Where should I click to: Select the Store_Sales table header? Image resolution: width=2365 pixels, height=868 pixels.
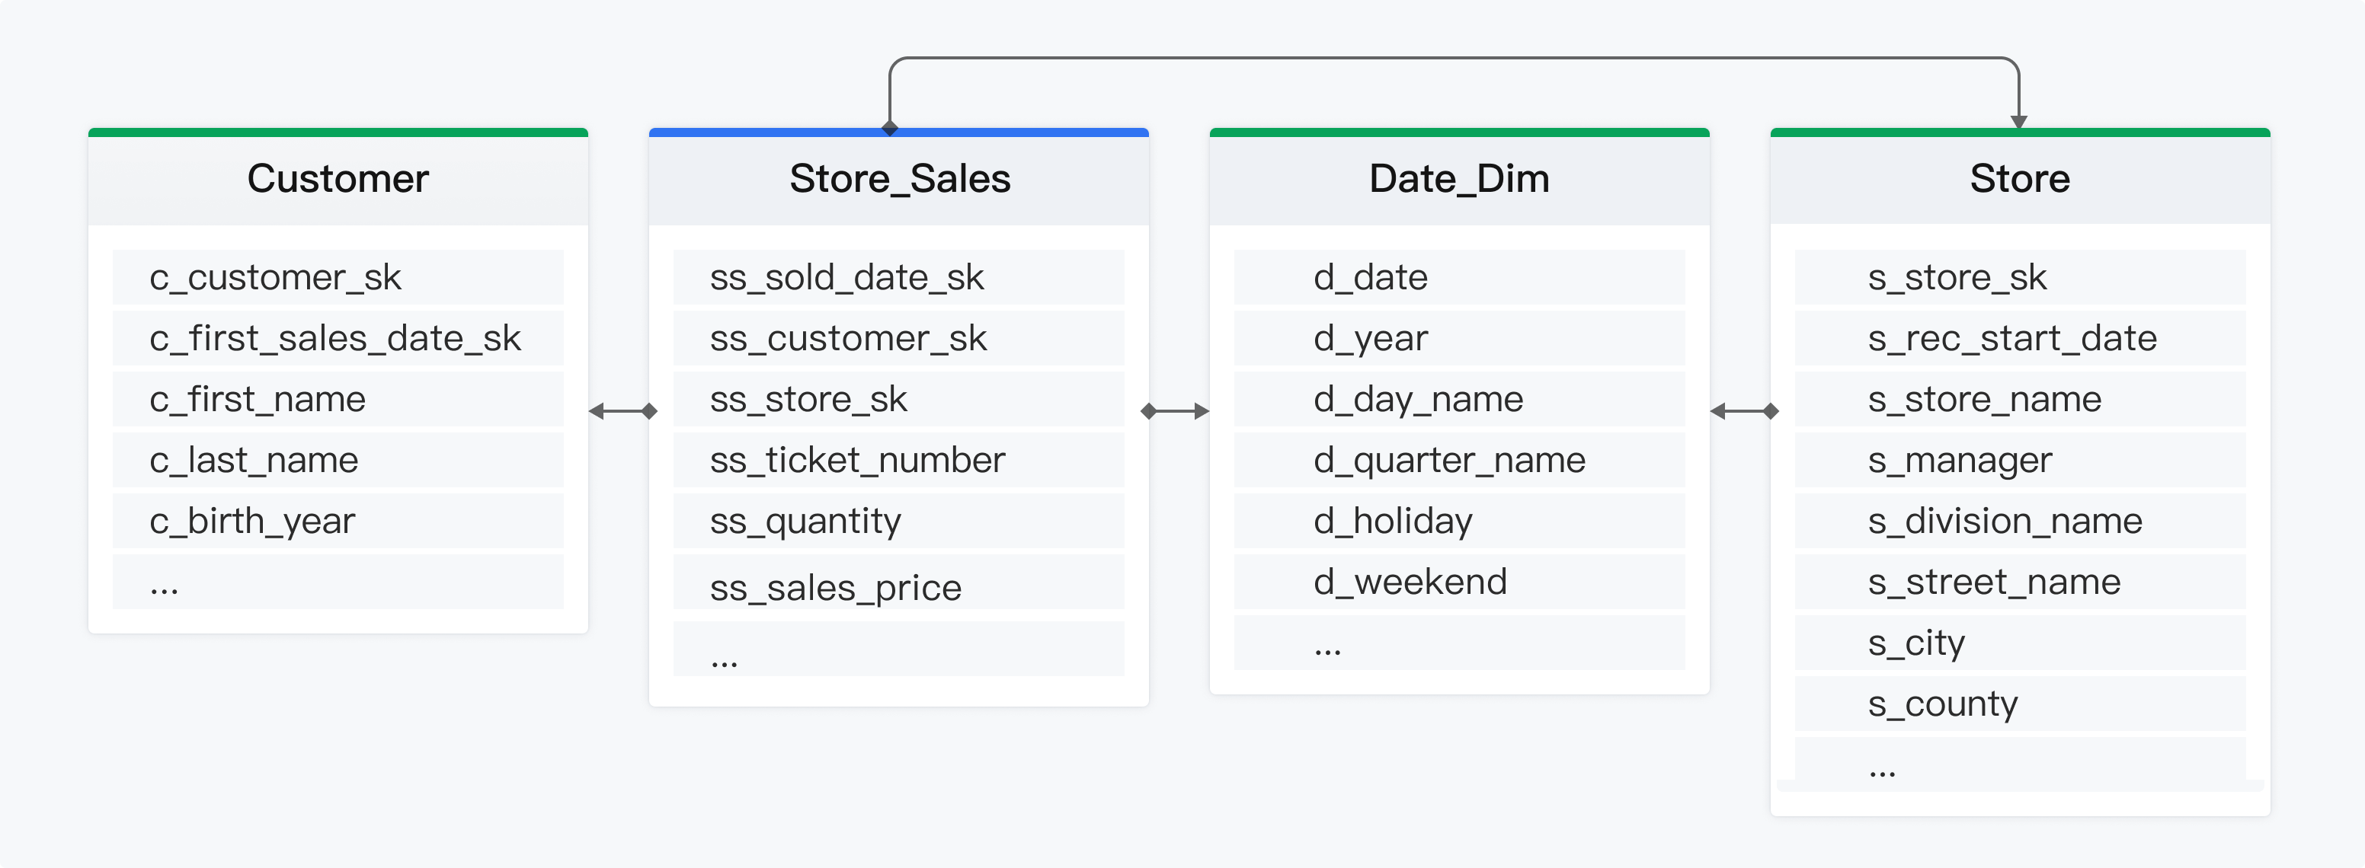pyautogui.click(x=899, y=178)
